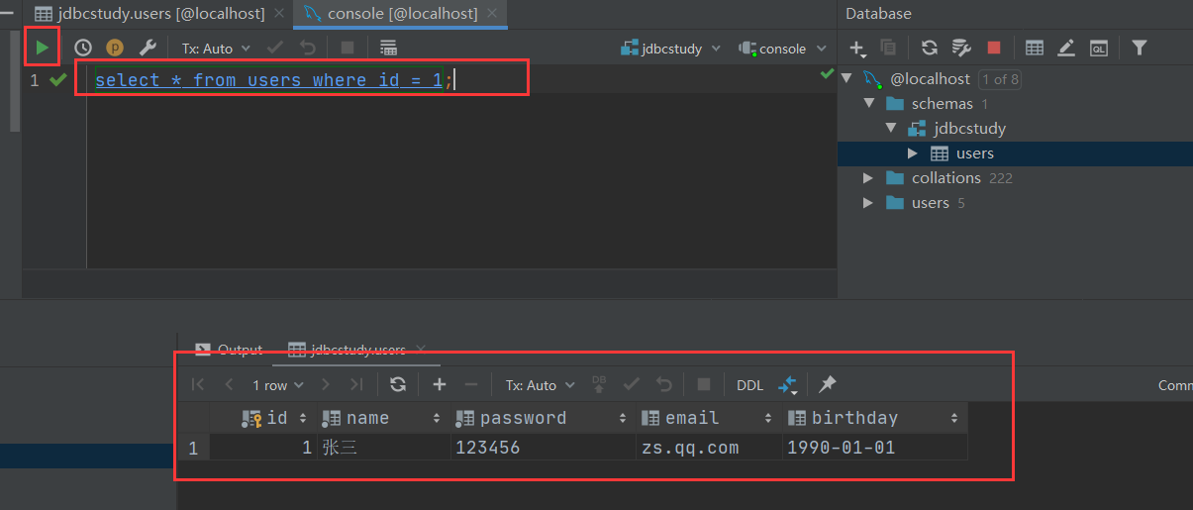Expand the users table node
The width and height of the screenshot is (1193, 510).
point(913,153)
